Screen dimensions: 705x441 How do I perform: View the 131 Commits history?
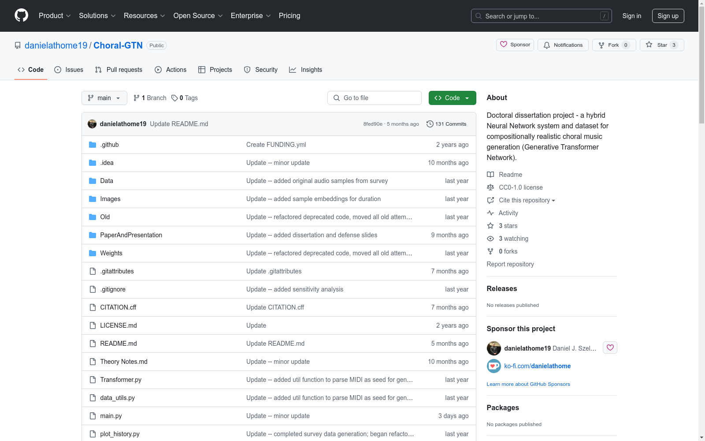(446, 124)
